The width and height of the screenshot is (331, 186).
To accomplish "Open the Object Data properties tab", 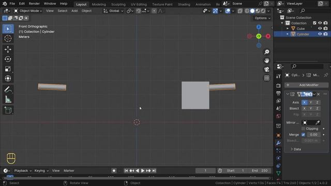I will [278, 174].
